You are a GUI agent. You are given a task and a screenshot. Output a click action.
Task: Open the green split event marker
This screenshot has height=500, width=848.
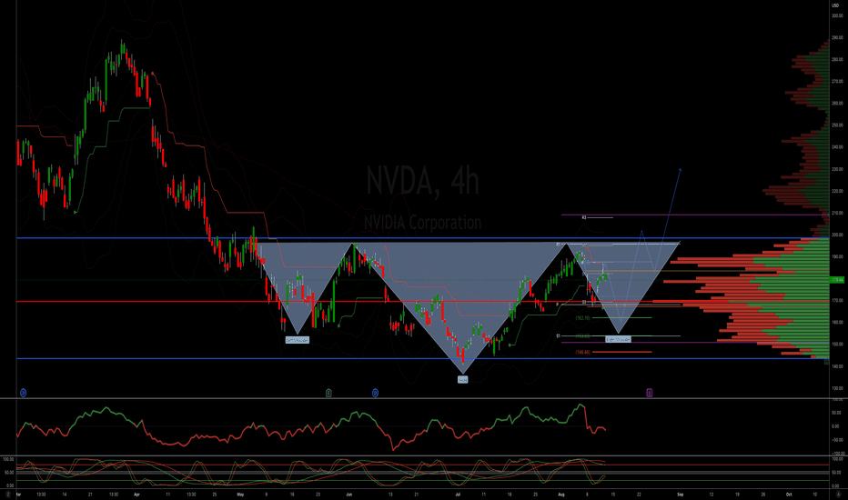coord(328,393)
